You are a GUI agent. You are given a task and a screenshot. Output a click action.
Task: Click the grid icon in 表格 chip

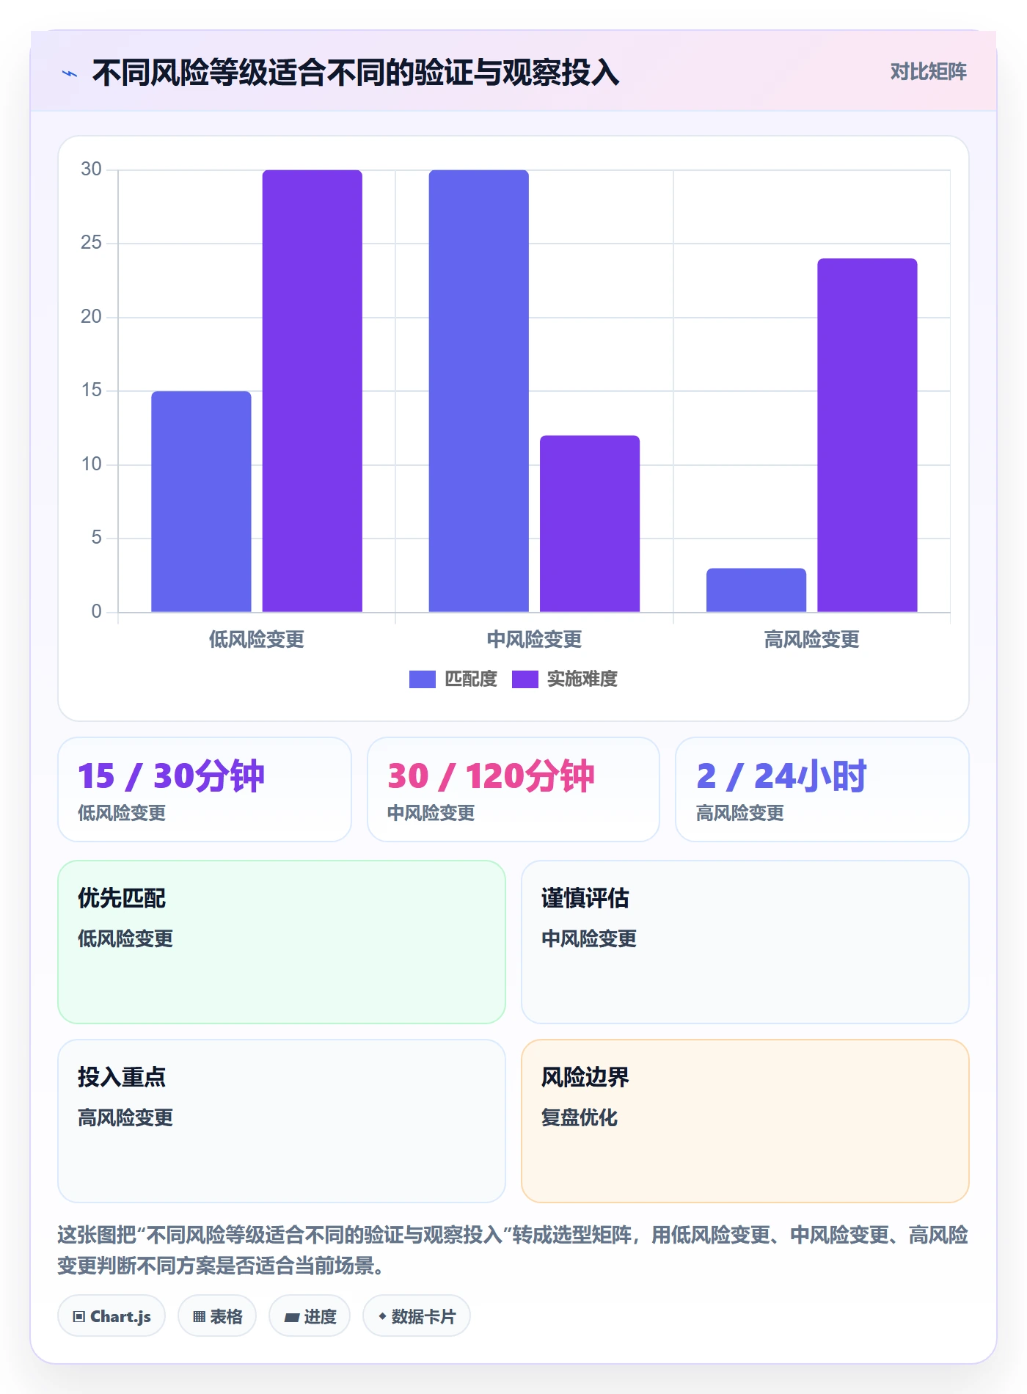click(x=200, y=1317)
